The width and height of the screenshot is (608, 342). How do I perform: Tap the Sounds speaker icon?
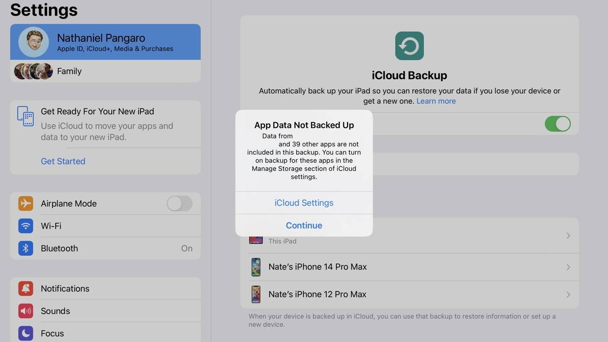(26, 311)
